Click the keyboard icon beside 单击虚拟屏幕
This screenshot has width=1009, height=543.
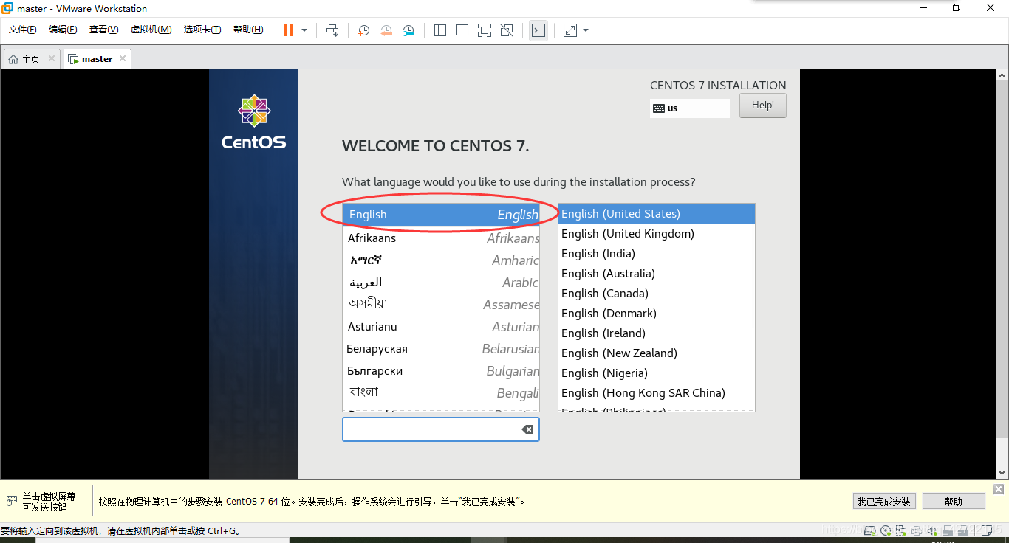[x=11, y=501]
